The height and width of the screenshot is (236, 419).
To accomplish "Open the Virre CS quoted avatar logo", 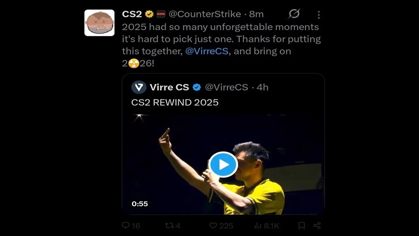I will click(139, 87).
